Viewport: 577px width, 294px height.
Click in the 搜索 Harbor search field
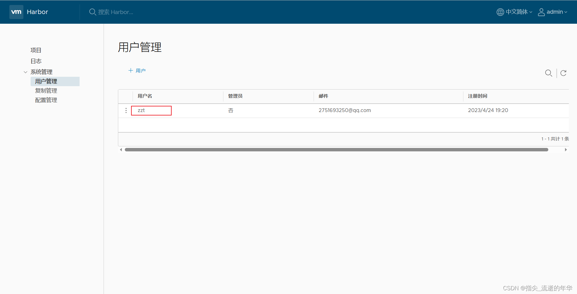(x=116, y=12)
